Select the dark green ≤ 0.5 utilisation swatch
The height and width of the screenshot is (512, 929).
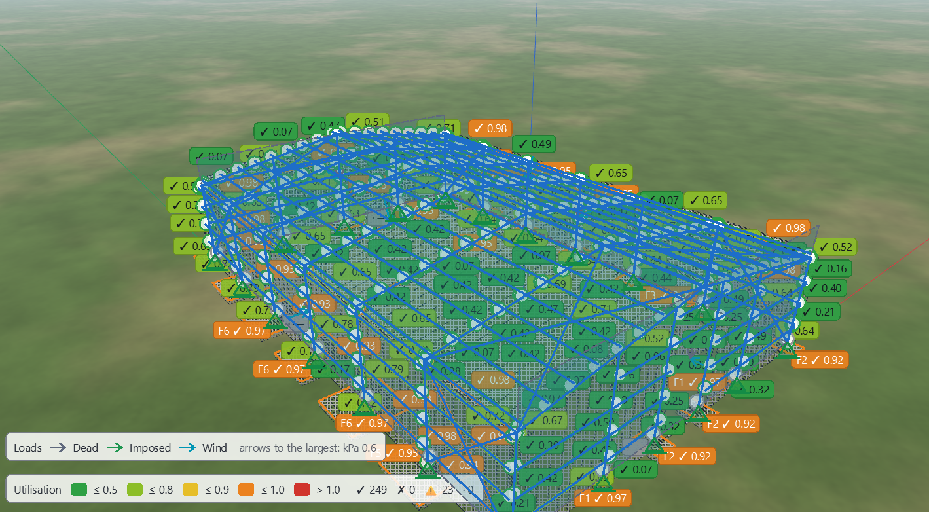pyautogui.click(x=79, y=490)
